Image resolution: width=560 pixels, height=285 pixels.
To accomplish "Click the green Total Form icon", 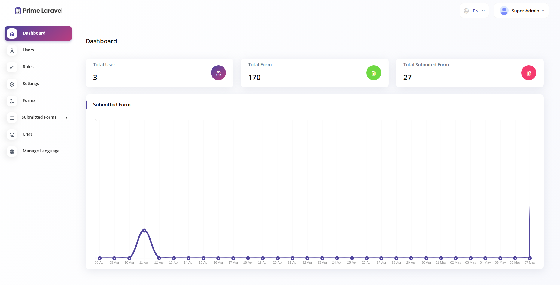I will pos(373,73).
